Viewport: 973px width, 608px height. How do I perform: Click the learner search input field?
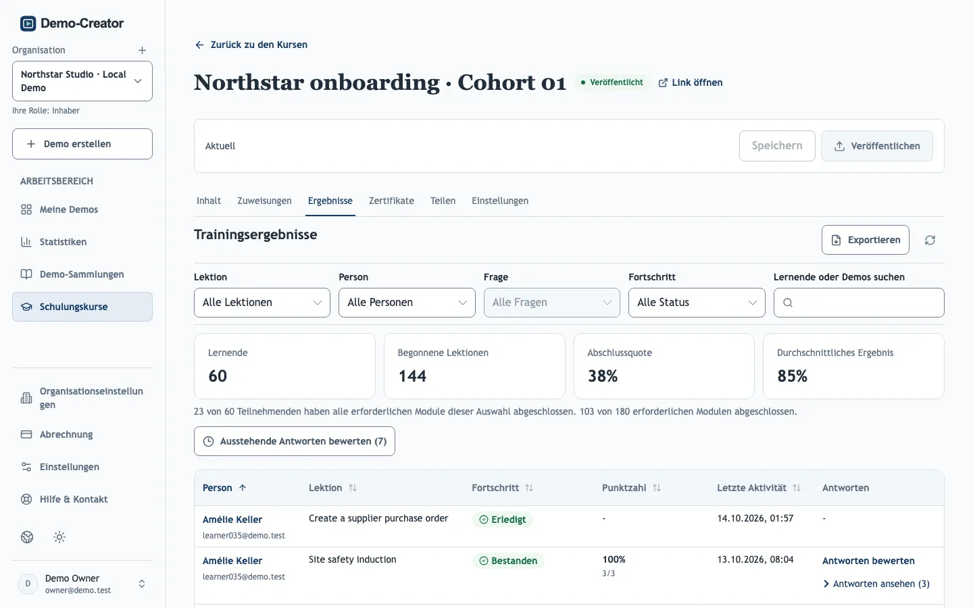tap(859, 303)
